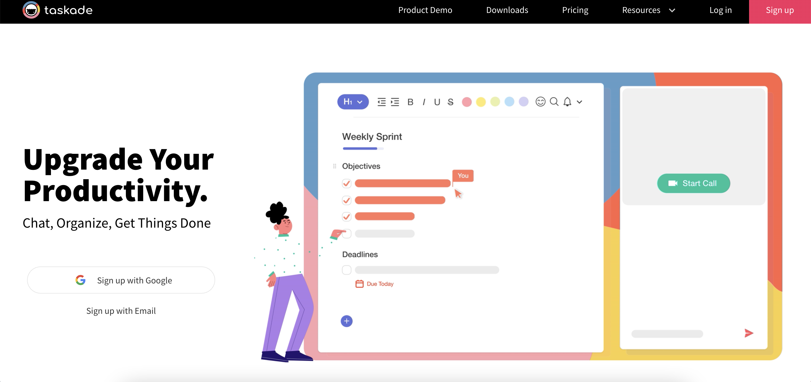This screenshot has width=811, height=382.
Task: Click the emoji picker icon
Action: click(x=541, y=101)
